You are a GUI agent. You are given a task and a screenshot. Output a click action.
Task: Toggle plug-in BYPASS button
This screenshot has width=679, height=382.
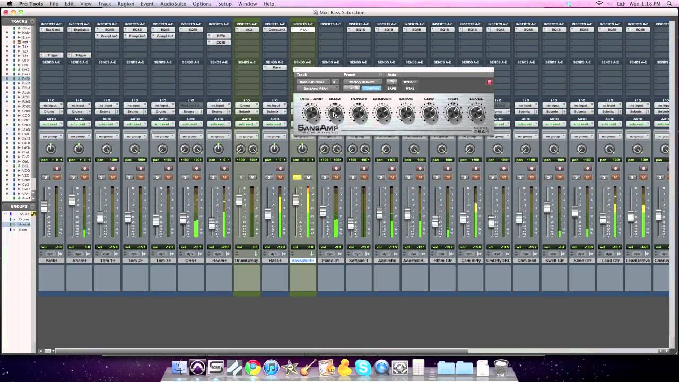pyautogui.click(x=410, y=82)
